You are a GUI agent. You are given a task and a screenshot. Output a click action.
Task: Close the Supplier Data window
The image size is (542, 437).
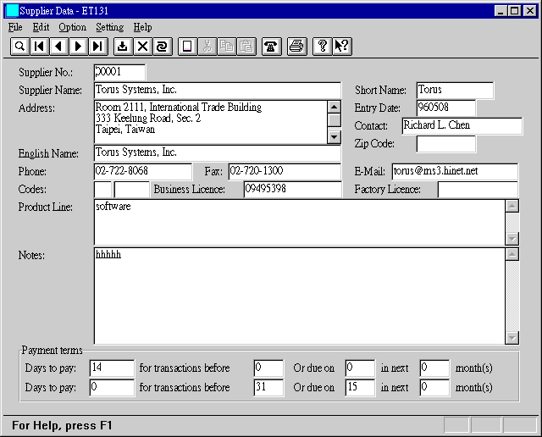tap(530, 11)
